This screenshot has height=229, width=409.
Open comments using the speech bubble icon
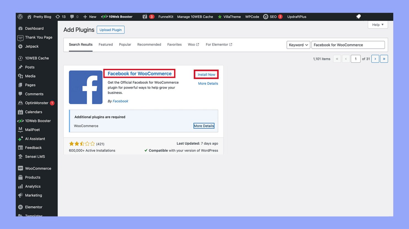click(72, 17)
